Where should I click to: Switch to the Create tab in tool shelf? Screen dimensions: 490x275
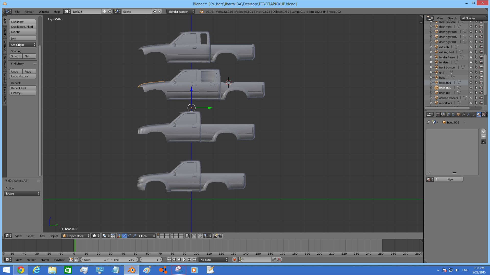click(5, 32)
